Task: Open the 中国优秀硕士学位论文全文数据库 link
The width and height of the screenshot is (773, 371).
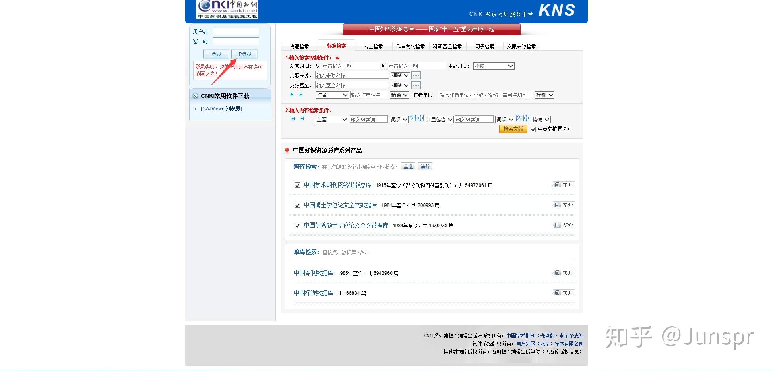Action: (346, 225)
